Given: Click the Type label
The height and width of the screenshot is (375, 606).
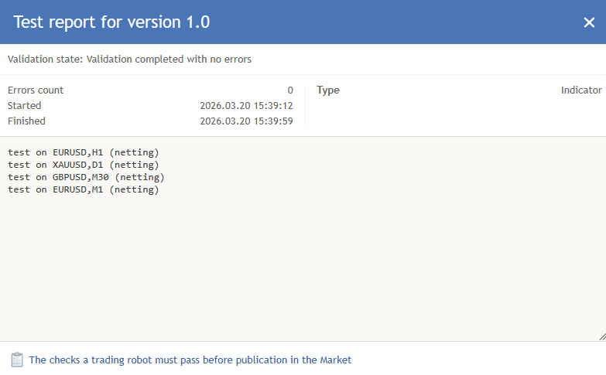Looking at the screenshot, I should point(328,90).
